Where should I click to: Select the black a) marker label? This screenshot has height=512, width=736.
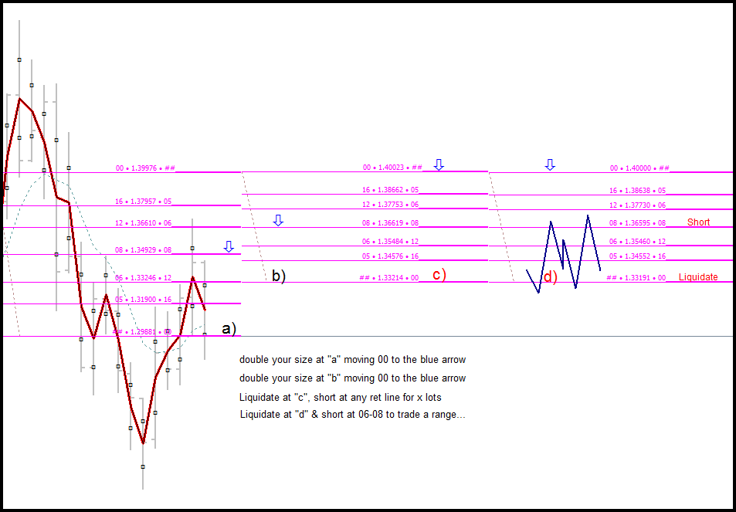tap(229, 329)
